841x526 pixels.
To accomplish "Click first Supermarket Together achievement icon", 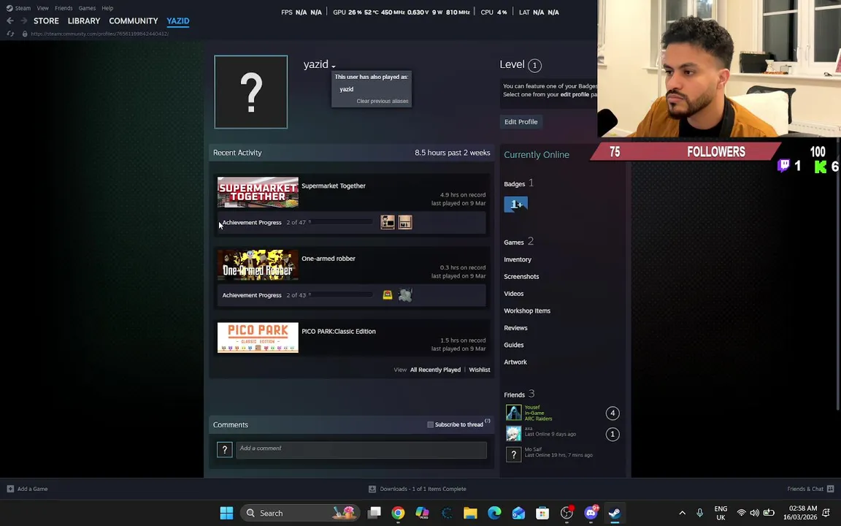I will [387, 222].
